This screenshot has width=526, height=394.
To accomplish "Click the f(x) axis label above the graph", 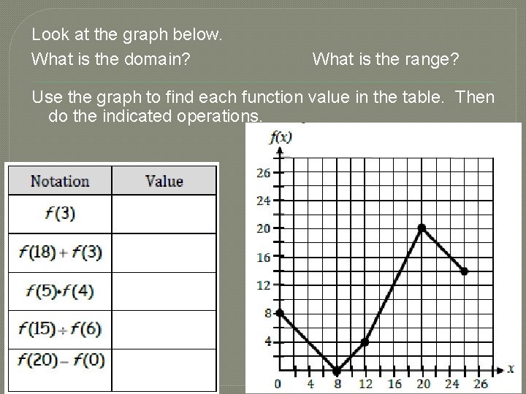I will coord(281,137).
